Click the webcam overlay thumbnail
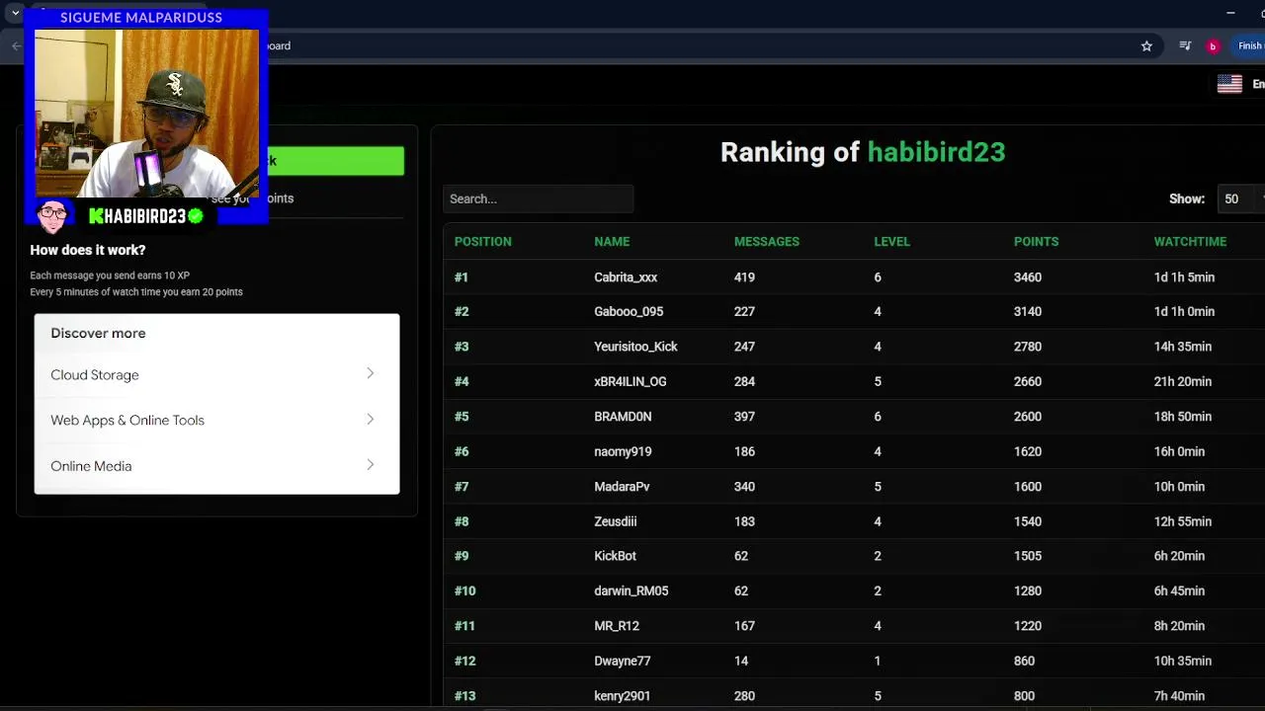 pos(146,113)
